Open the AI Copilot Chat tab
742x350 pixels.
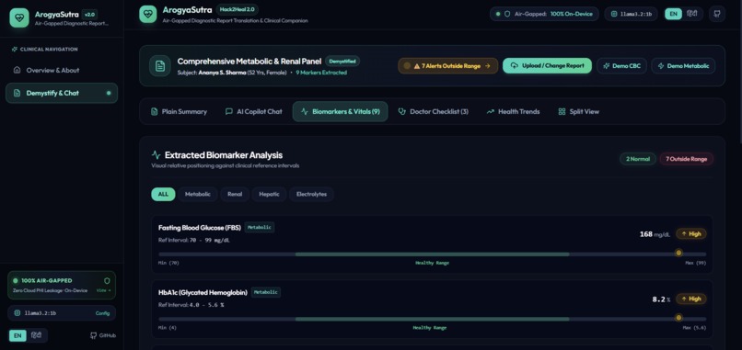pyautogui.click(x=254, y=112)
